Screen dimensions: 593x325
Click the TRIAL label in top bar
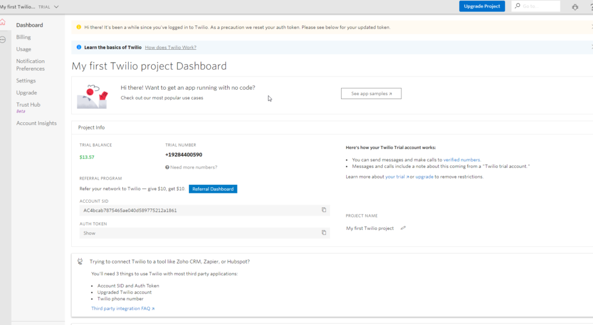click(x=44, y=7)
